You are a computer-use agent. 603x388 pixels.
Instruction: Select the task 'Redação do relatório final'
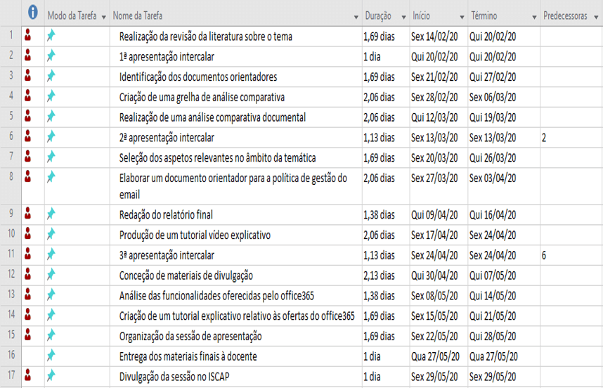pos(166,214)
